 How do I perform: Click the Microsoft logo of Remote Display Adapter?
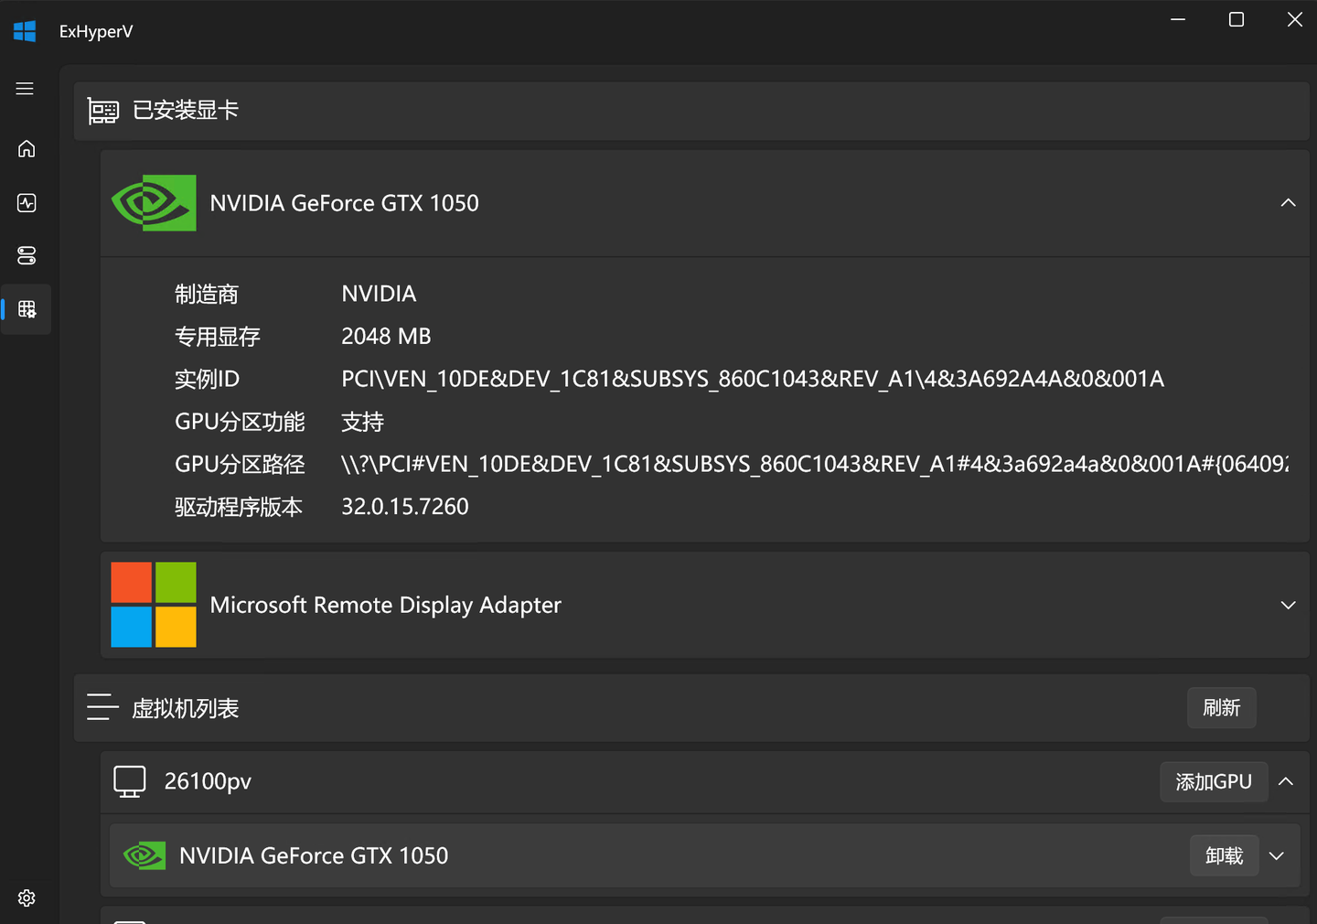click(x=153, y=605)
